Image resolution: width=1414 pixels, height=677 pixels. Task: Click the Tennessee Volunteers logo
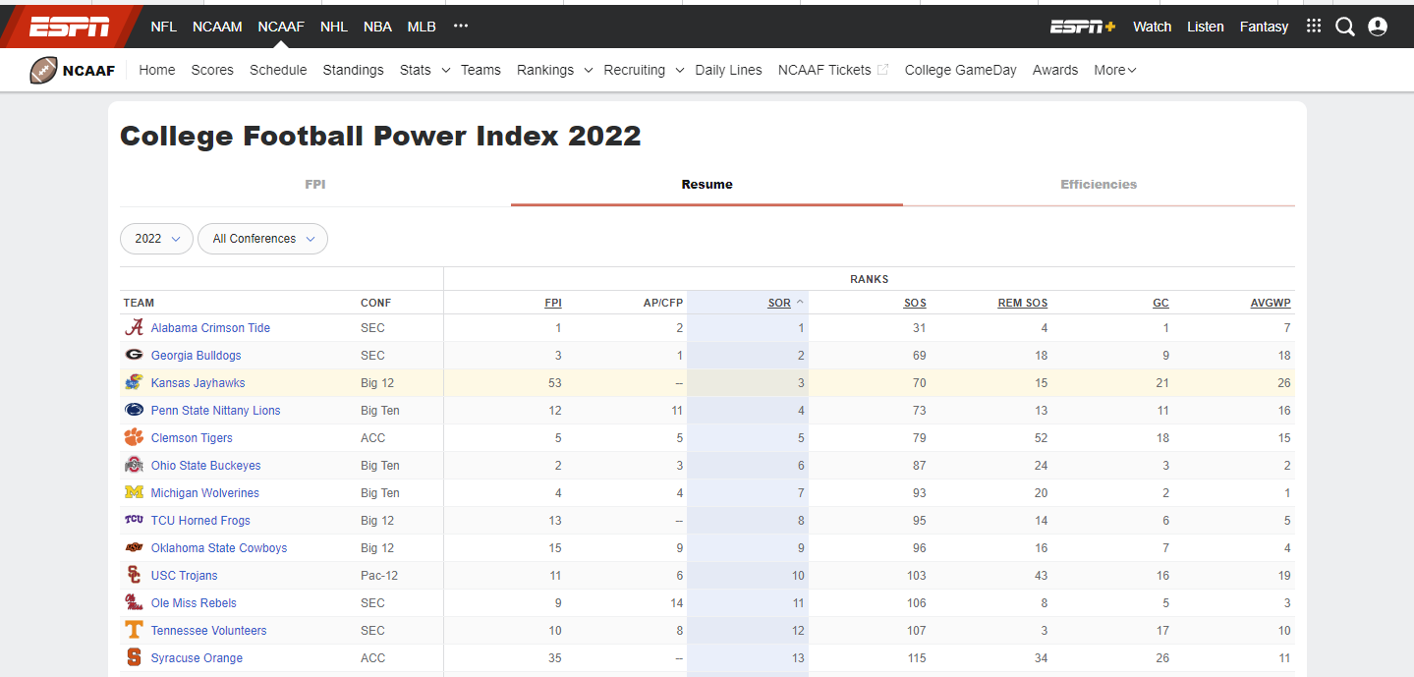(x=134, y=631)
